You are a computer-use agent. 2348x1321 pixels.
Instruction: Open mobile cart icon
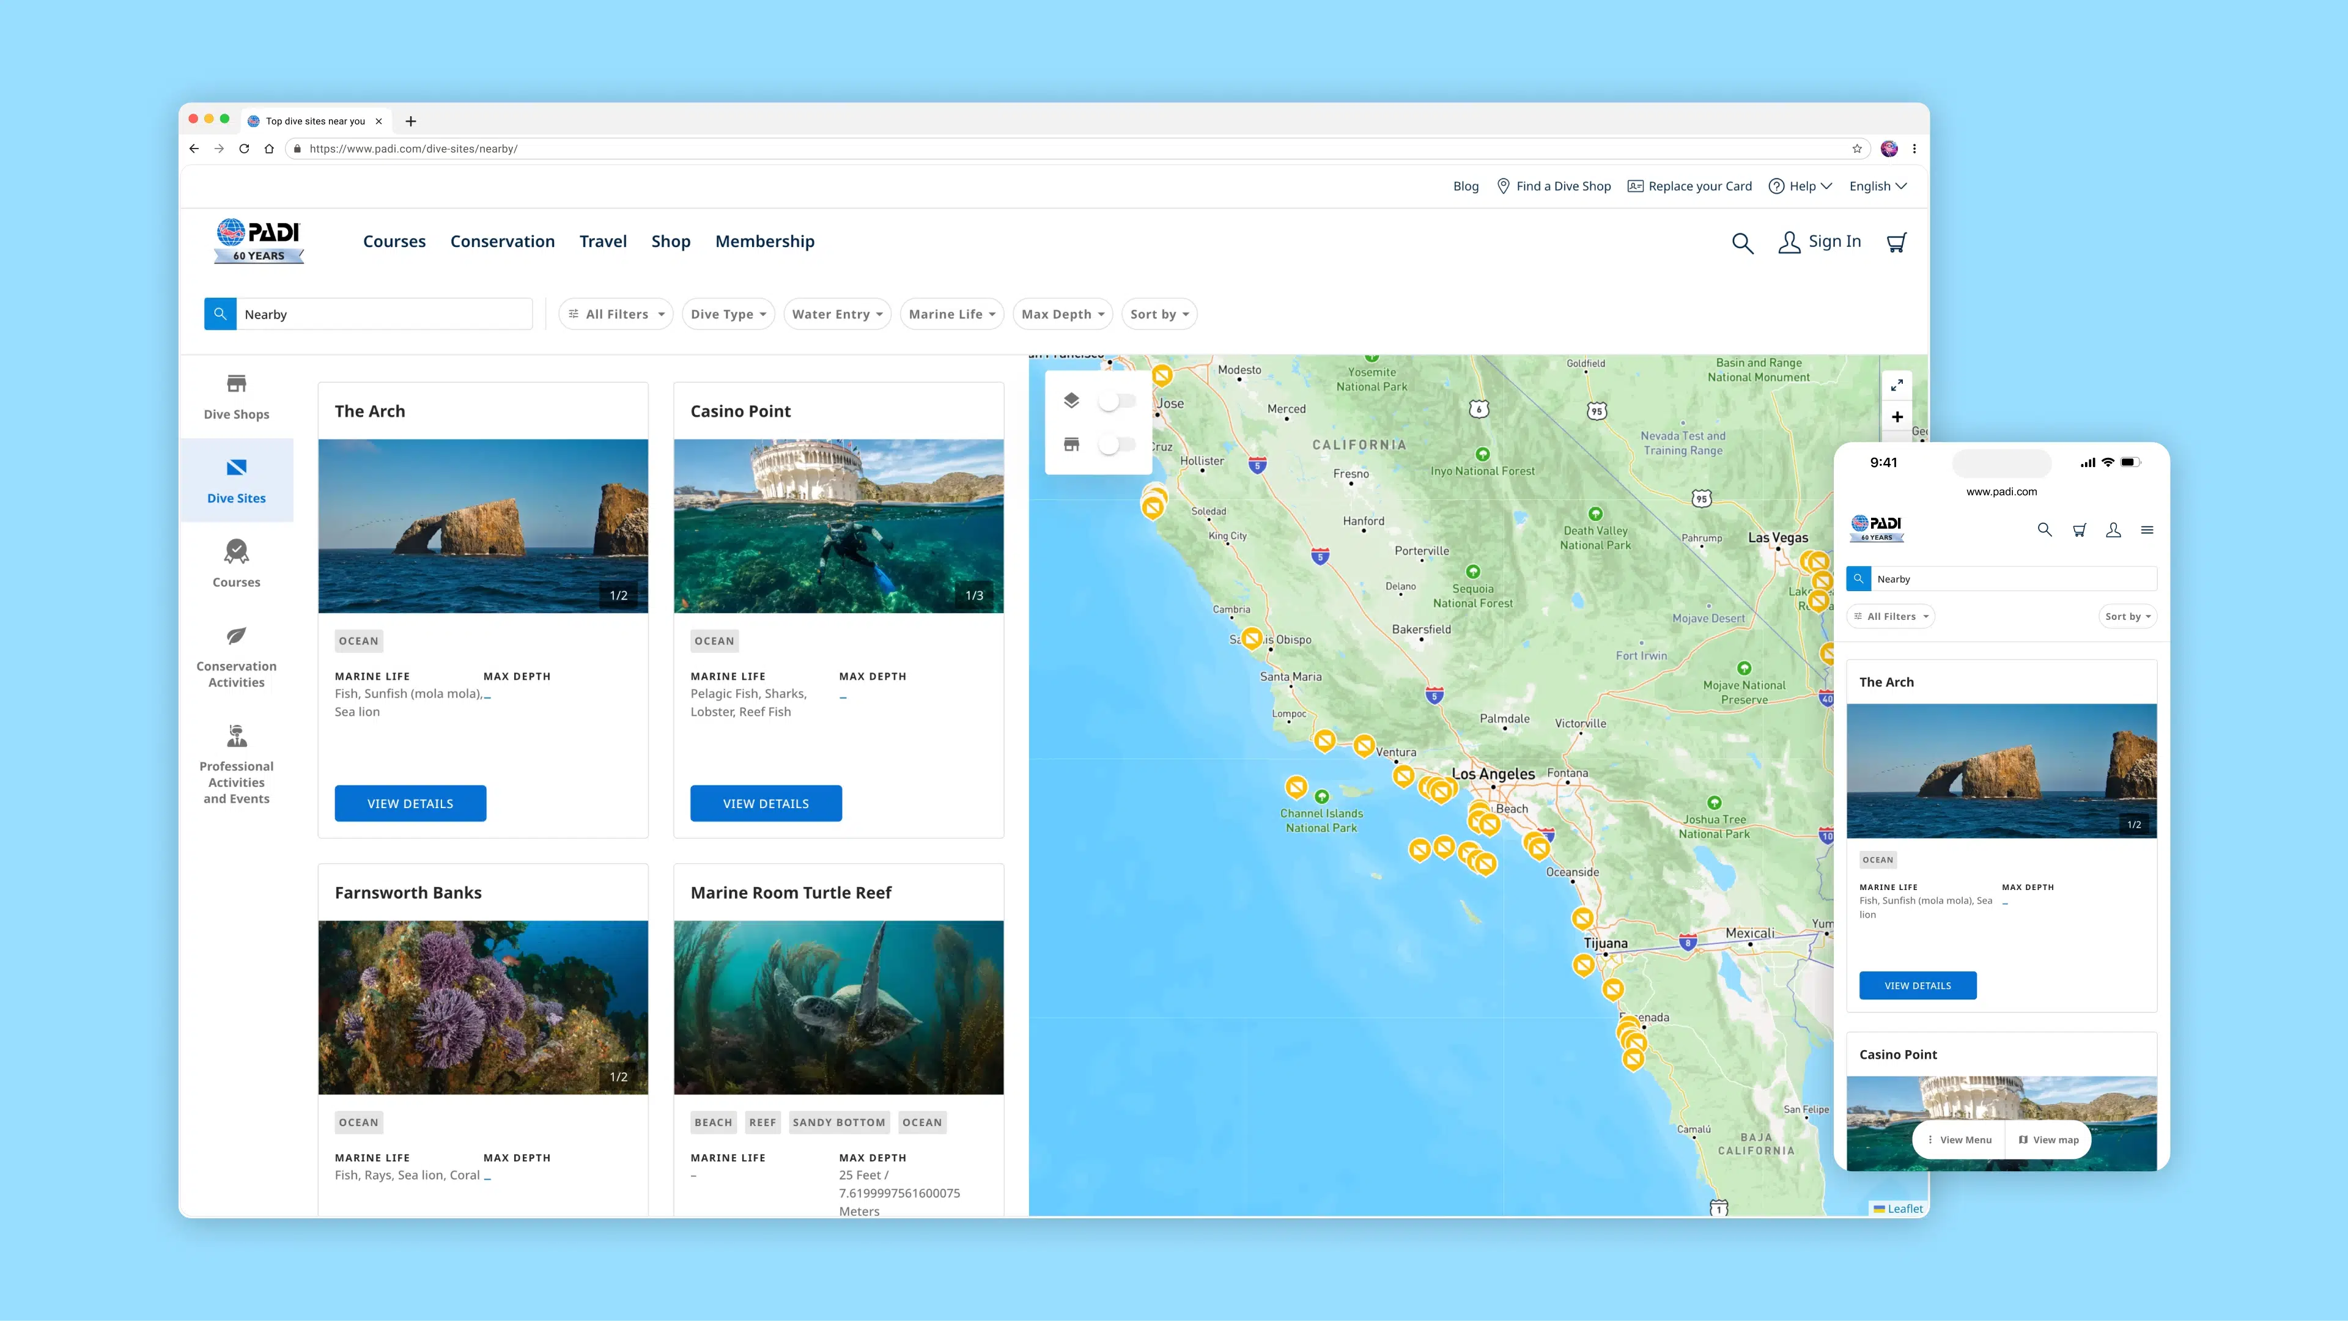2079,530
